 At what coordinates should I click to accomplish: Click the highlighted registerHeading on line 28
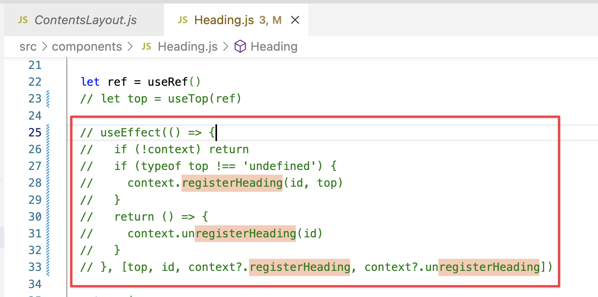[231, 182]
